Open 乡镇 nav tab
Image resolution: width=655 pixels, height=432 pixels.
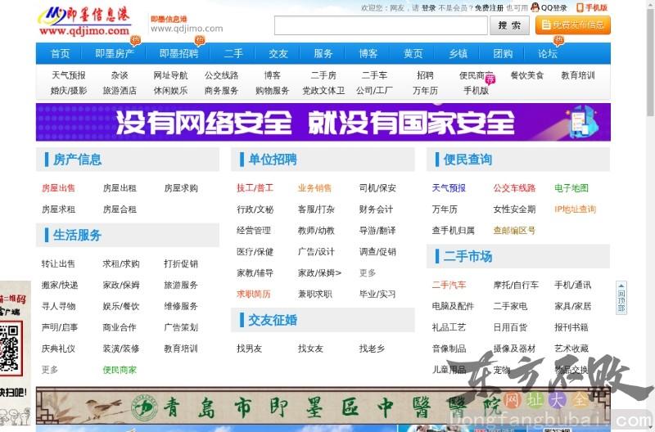[x=458, y=53]
